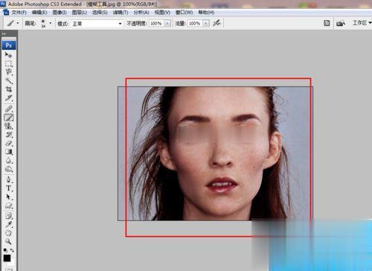Select the Path Selection tool
This screenshot has height=271, width=372.
click(x=8, y=197)
